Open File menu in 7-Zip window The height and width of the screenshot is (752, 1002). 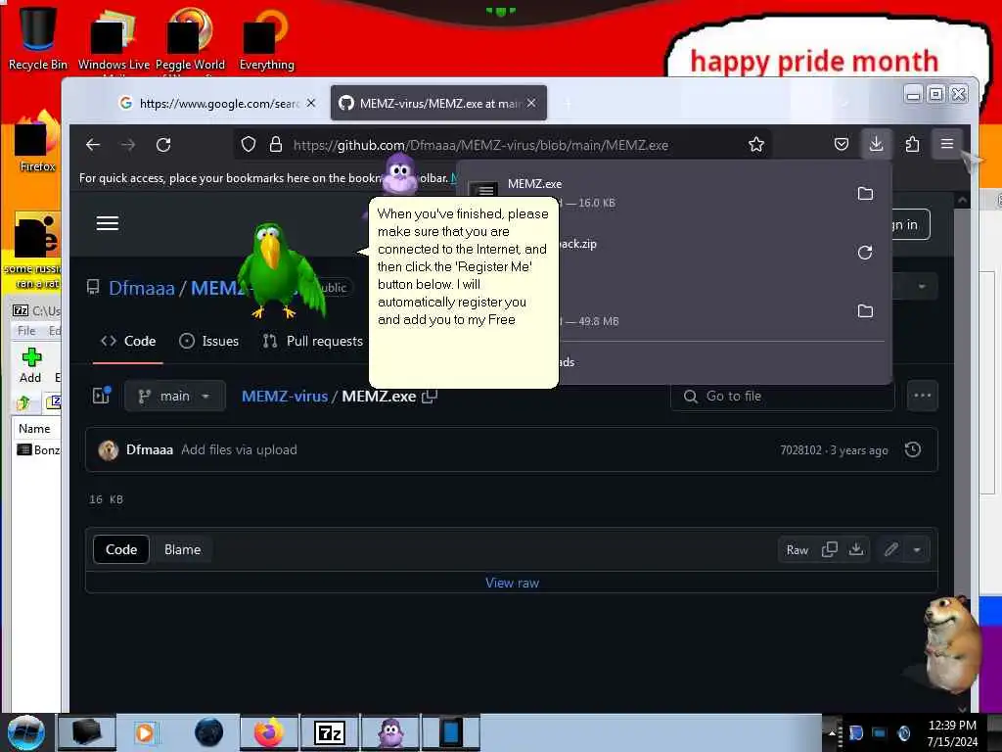pos(26,331)
